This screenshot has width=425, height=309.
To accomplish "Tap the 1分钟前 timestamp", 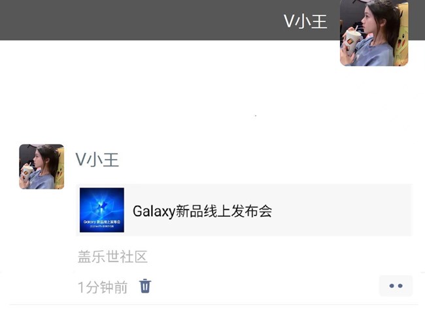I will pos(103,287).
